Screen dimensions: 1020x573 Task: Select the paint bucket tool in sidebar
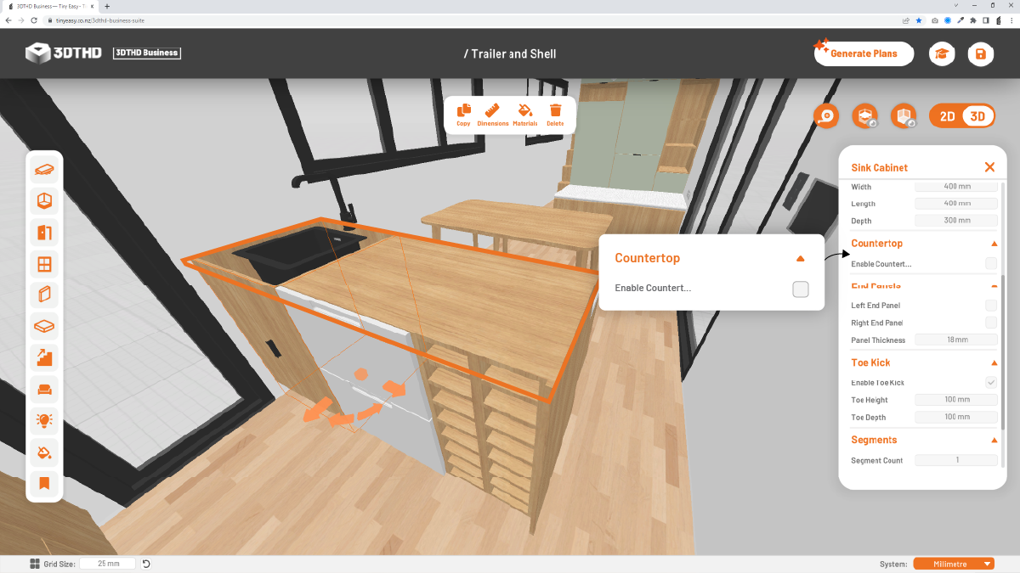[x=44, y=452]
